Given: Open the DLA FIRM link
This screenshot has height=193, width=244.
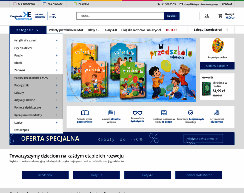Looking at the screenshot, I should pyautogui.click(x=83, y=4).
